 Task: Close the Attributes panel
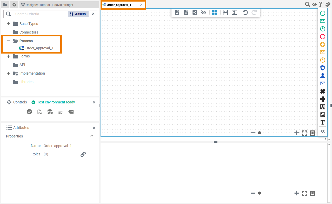point(94,128)
